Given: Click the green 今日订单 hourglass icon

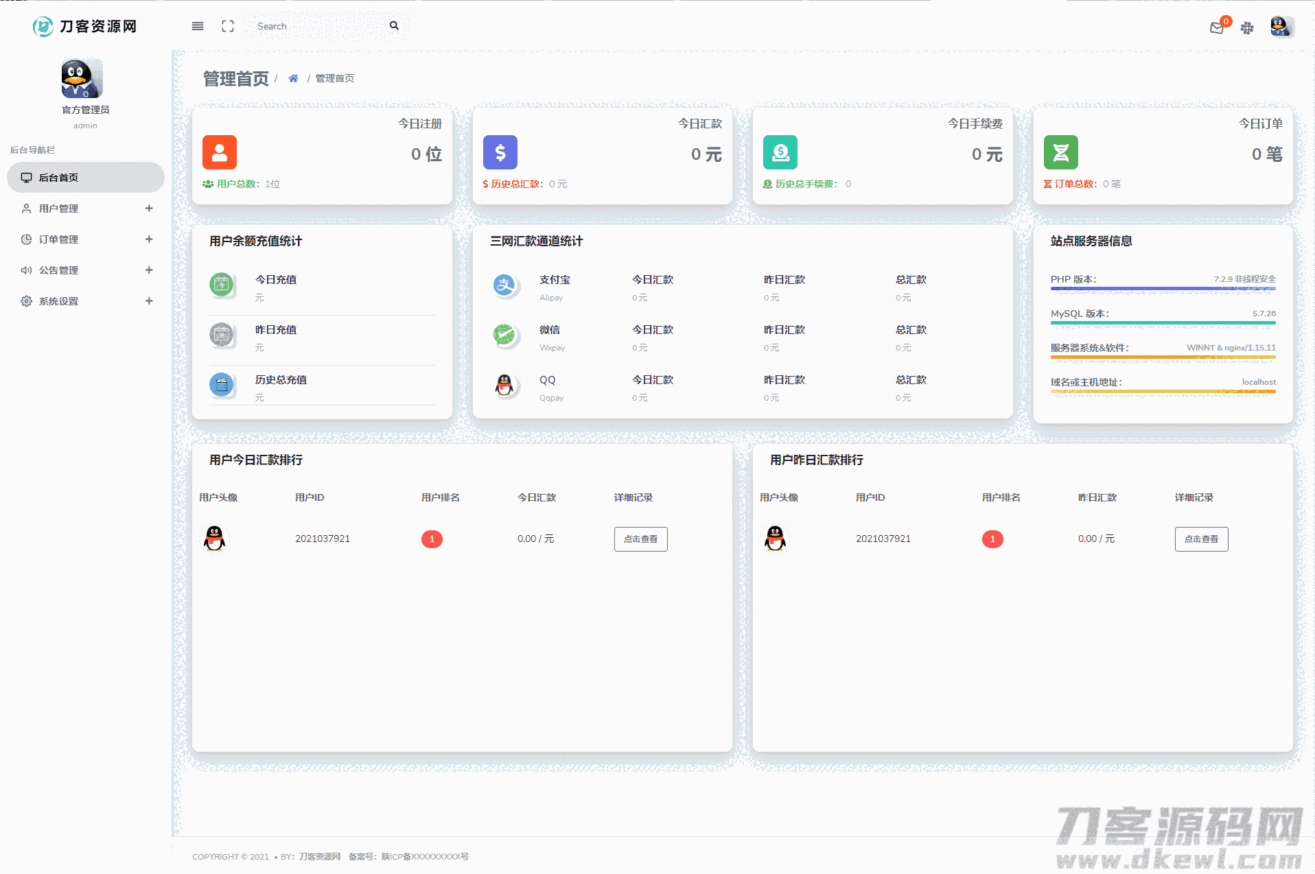Looking at the screenshot, I should [x=1061, y=152].
